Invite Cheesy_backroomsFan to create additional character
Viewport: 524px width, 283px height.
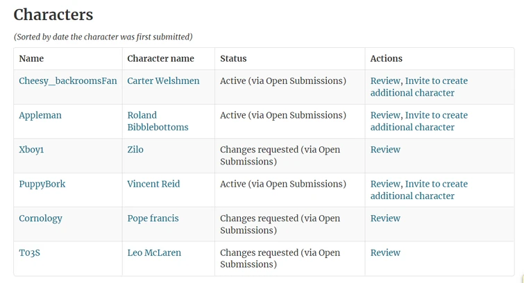pyautogui.click(x=436, y=81)
